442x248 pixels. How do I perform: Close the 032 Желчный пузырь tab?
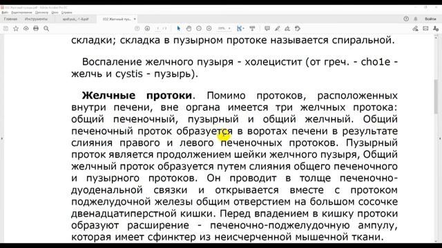coord(135,19)
